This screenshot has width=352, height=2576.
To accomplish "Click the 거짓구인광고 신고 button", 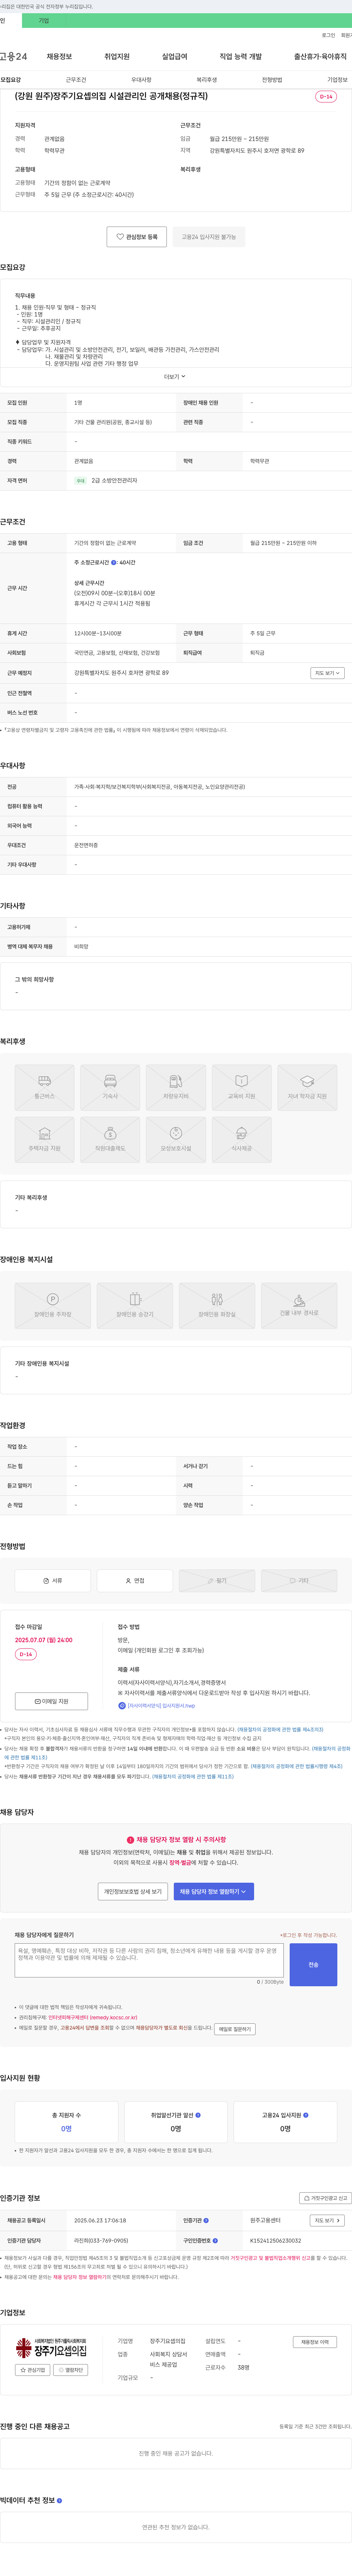I will (x=325, y=2198).
